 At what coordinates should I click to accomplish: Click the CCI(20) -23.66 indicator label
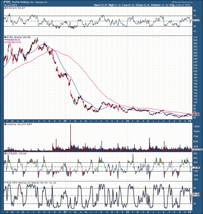(x=17, y=154)
